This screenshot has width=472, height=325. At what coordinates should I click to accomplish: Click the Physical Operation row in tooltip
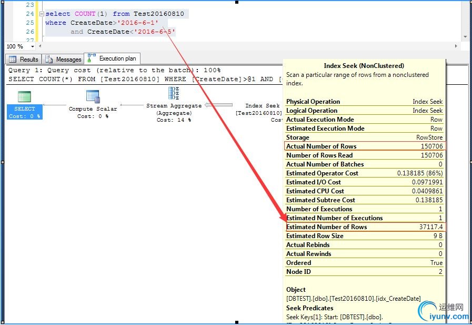point(364,102)
